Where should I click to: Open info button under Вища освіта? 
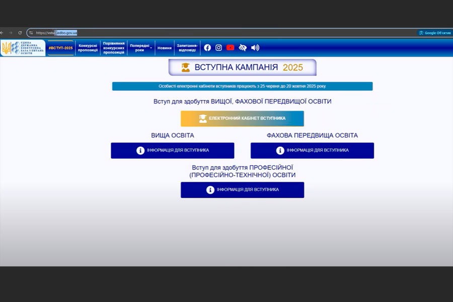[172, 150]
